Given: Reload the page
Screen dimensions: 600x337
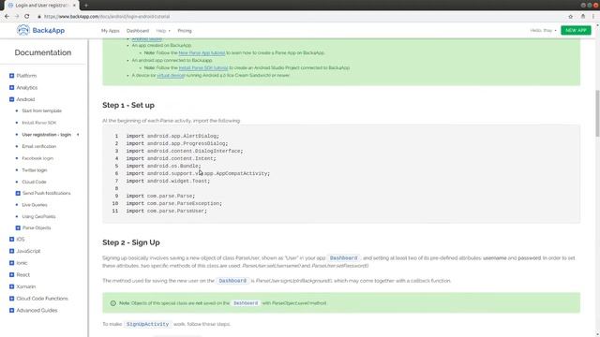Looking at the screenshot, I should point(27,17).
